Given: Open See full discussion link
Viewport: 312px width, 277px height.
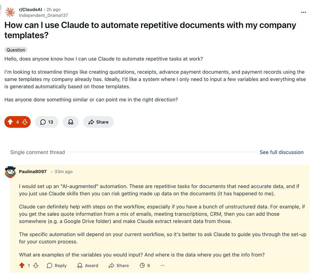Looking at the screenshot, I should pyautogui.click(x=281, y=152).
